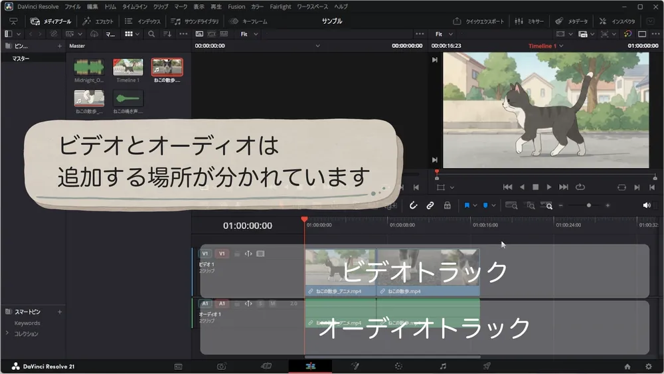Screen dimensions: 664x374
Task: Zoom in the timeline with the plus button
Action: pos(608,205)
